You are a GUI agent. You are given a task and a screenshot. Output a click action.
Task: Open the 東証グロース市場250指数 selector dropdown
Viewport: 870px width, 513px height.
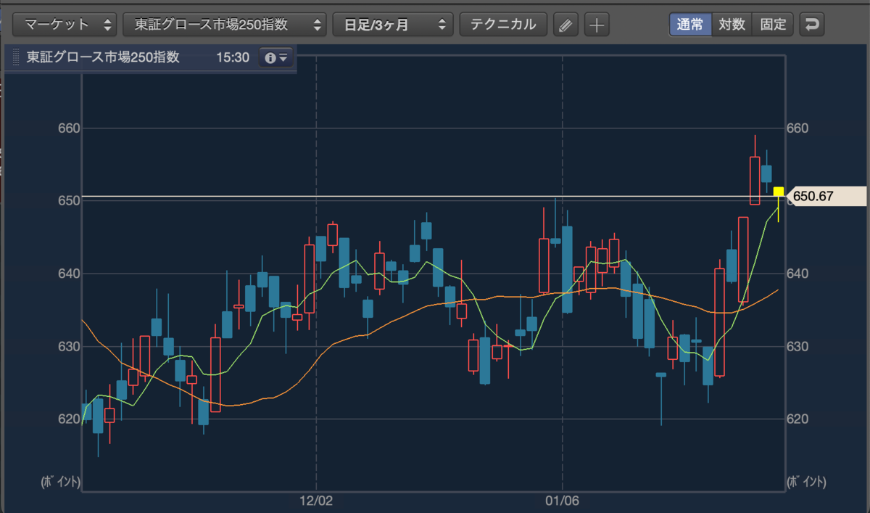click(225, 24)
